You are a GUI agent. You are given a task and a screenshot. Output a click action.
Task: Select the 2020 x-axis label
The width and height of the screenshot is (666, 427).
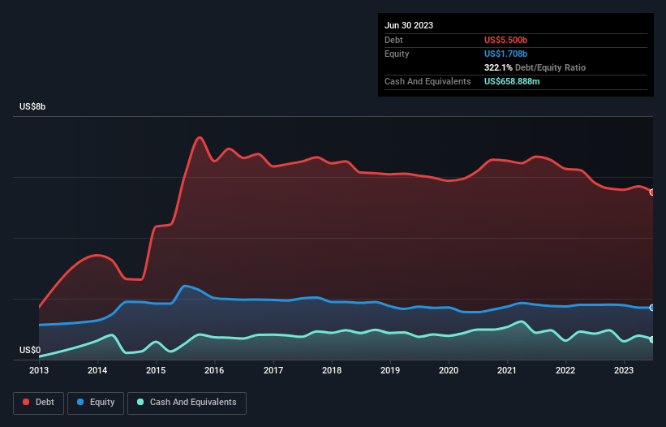click(449, 370)
